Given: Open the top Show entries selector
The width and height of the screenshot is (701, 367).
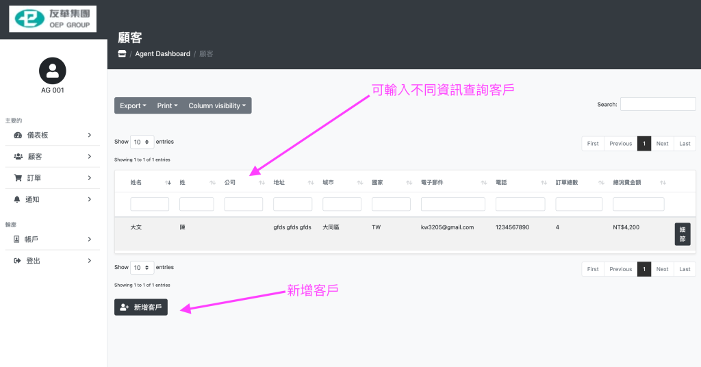Looking at the screenshot, I should point(142,142).
